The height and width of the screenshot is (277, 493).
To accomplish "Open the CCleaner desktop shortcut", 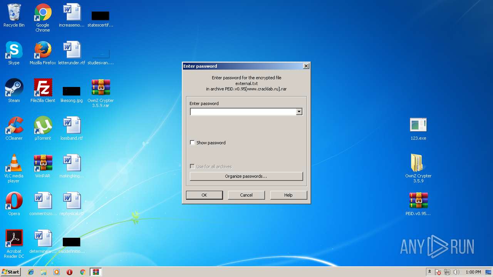I will [x=14, y=129].
